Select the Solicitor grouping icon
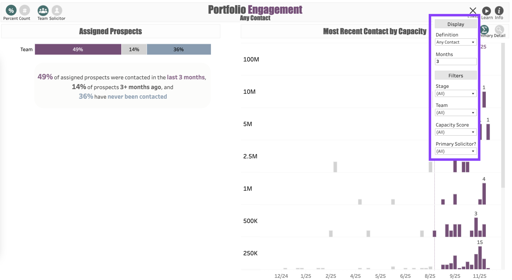512x280 pixels. [x=57, y=11]
